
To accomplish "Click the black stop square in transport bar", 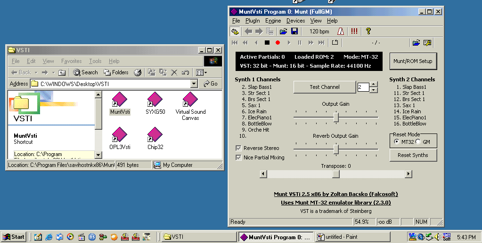I will (x=267, y=43).
